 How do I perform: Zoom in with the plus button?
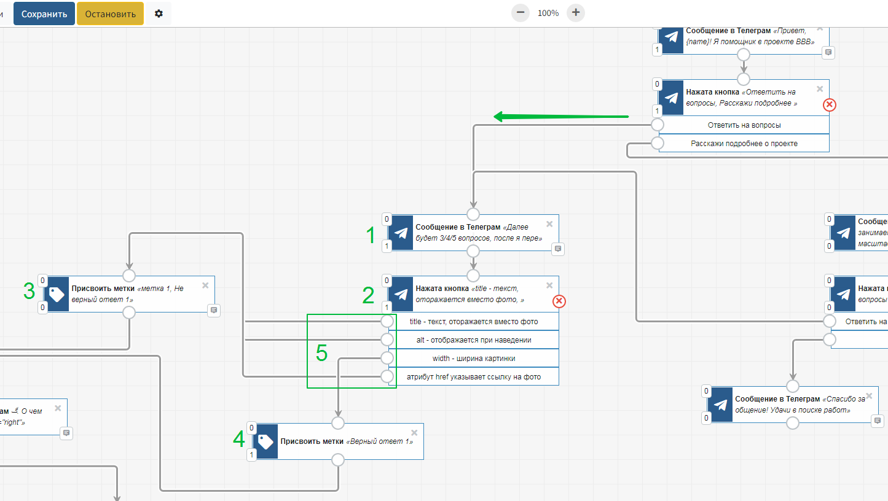pyautogui.click(x=576, y=13)
